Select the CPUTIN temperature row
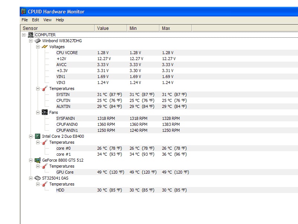This screenshot has height=224, width=298. 177,100
